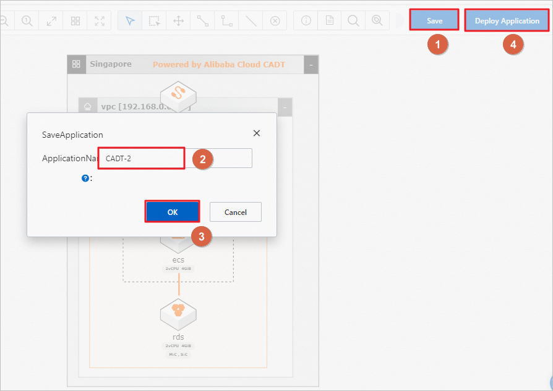Click the circled info icon

[x=306, y=21]
